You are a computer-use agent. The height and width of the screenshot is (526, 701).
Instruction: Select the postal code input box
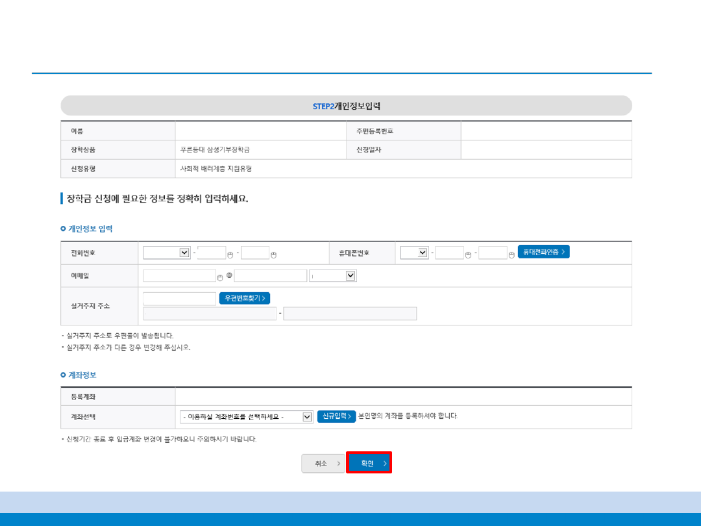(179, 299)
